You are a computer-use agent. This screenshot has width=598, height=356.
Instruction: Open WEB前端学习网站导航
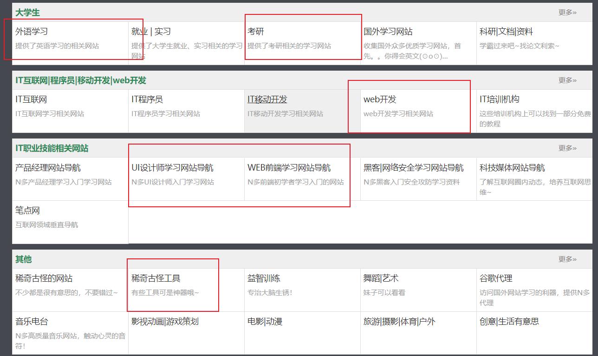pyautogui.click(x=290, y=167)
